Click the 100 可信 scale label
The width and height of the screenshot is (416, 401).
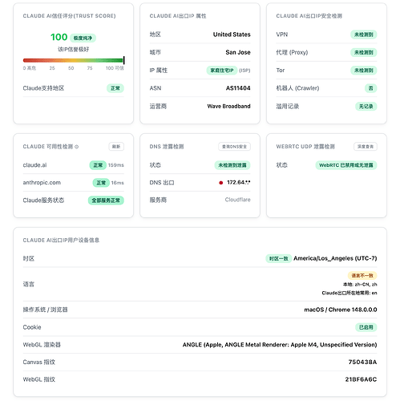tap(115, 68)
